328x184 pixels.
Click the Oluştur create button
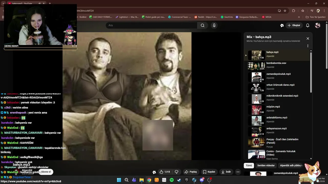(x=294, y=25)
